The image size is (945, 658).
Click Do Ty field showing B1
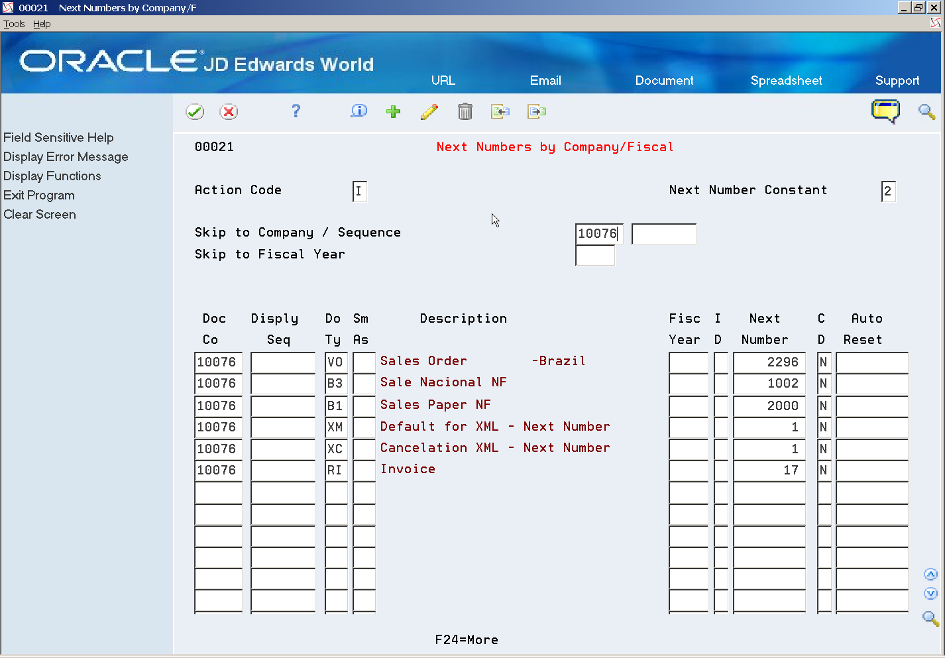(x=337, y=406)
